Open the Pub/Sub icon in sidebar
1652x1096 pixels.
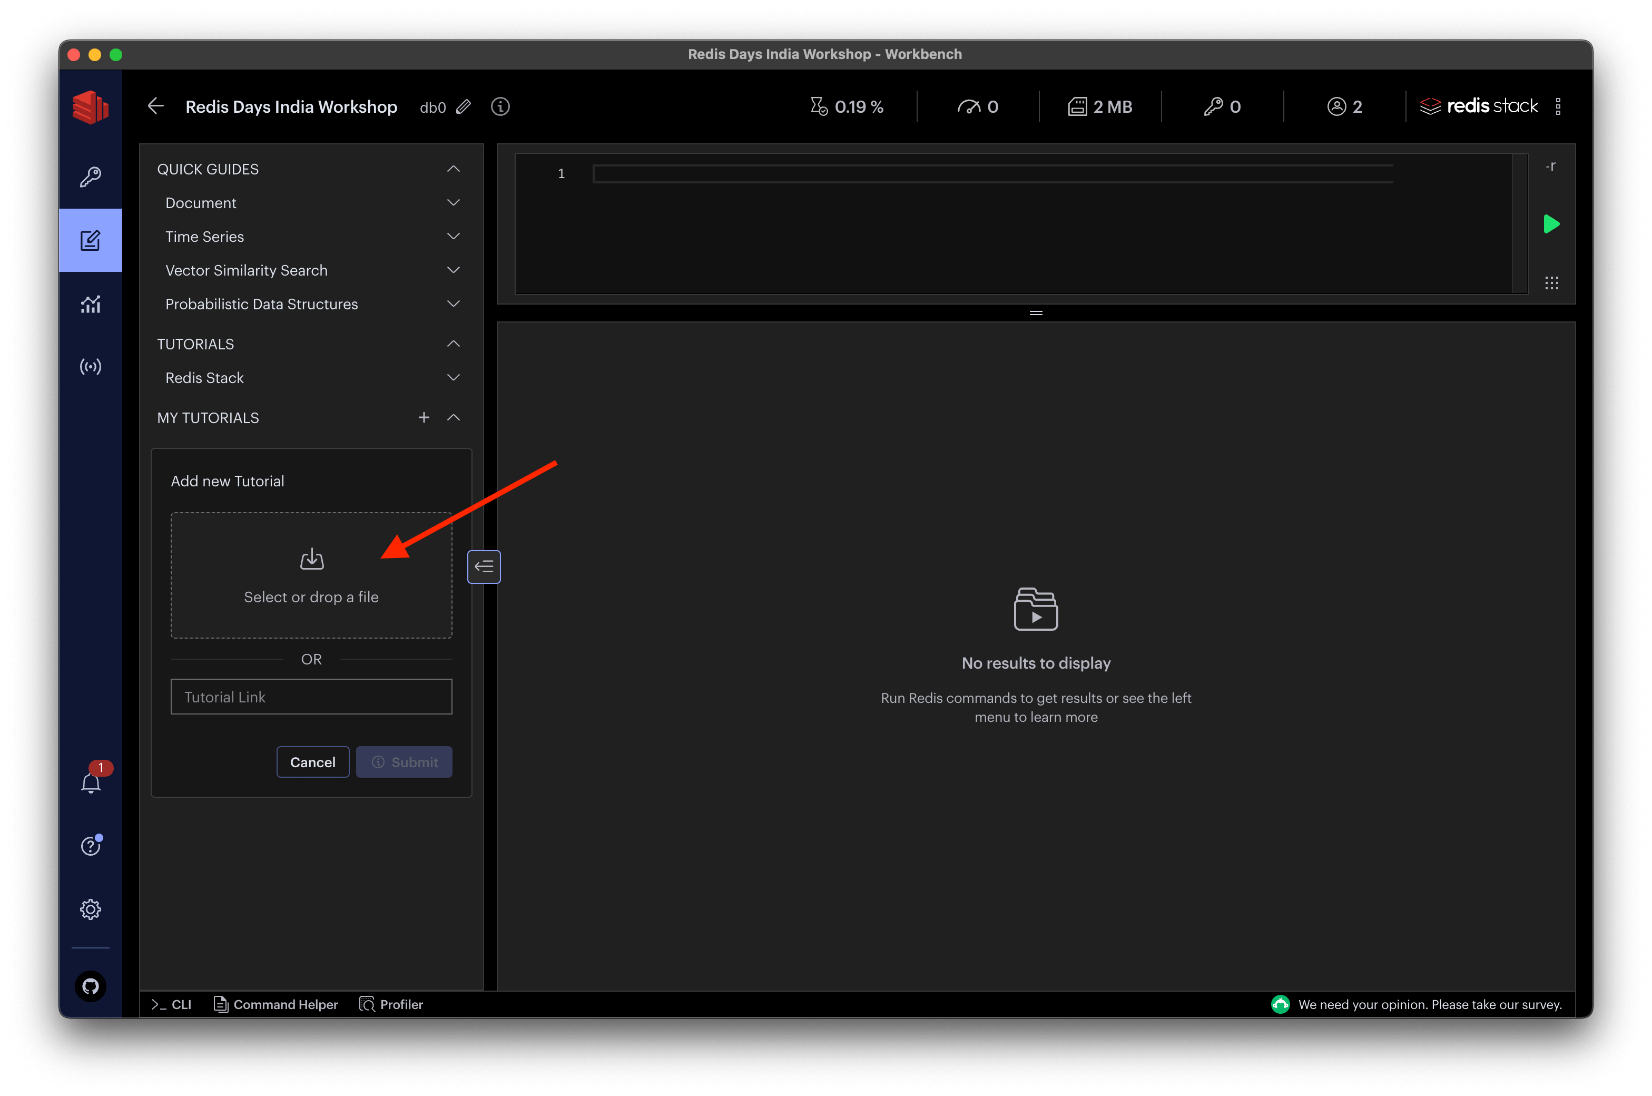pyautogui.click(x=90, y=366)
